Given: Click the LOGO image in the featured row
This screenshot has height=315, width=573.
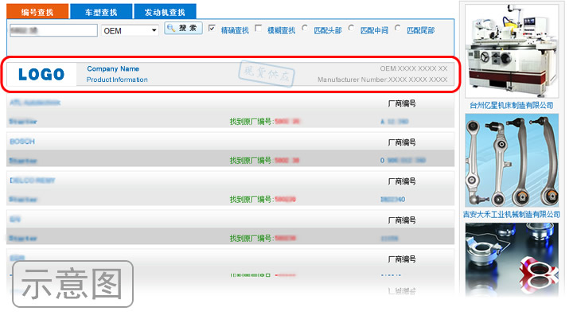Looking at the screenshot, I should [41, 74].
